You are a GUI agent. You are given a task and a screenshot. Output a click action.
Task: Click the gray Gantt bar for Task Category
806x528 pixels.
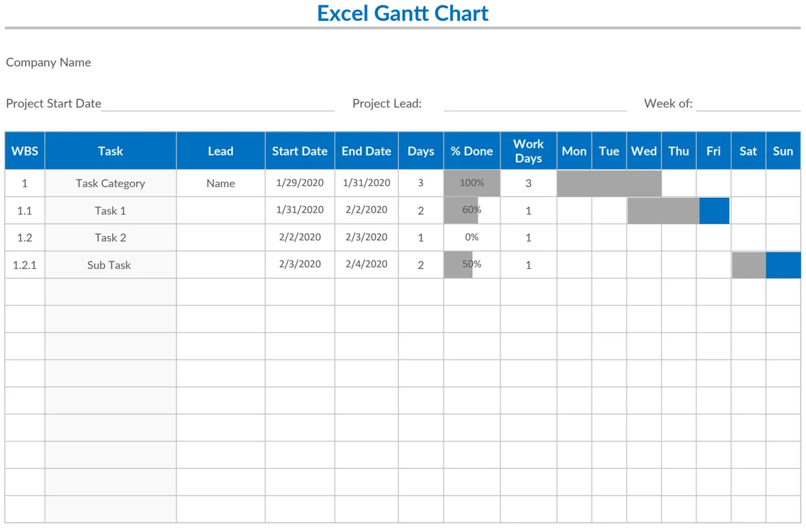(609, 183)
